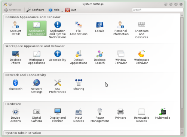Click the Configure toolbar button

[x=35, y=10]
